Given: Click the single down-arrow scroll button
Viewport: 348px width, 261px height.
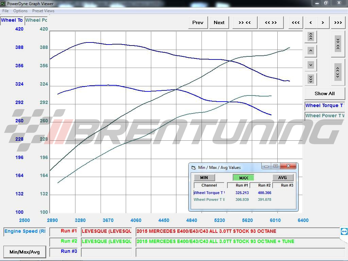Looking at the screenshot, I should click(x=311, y=65).
